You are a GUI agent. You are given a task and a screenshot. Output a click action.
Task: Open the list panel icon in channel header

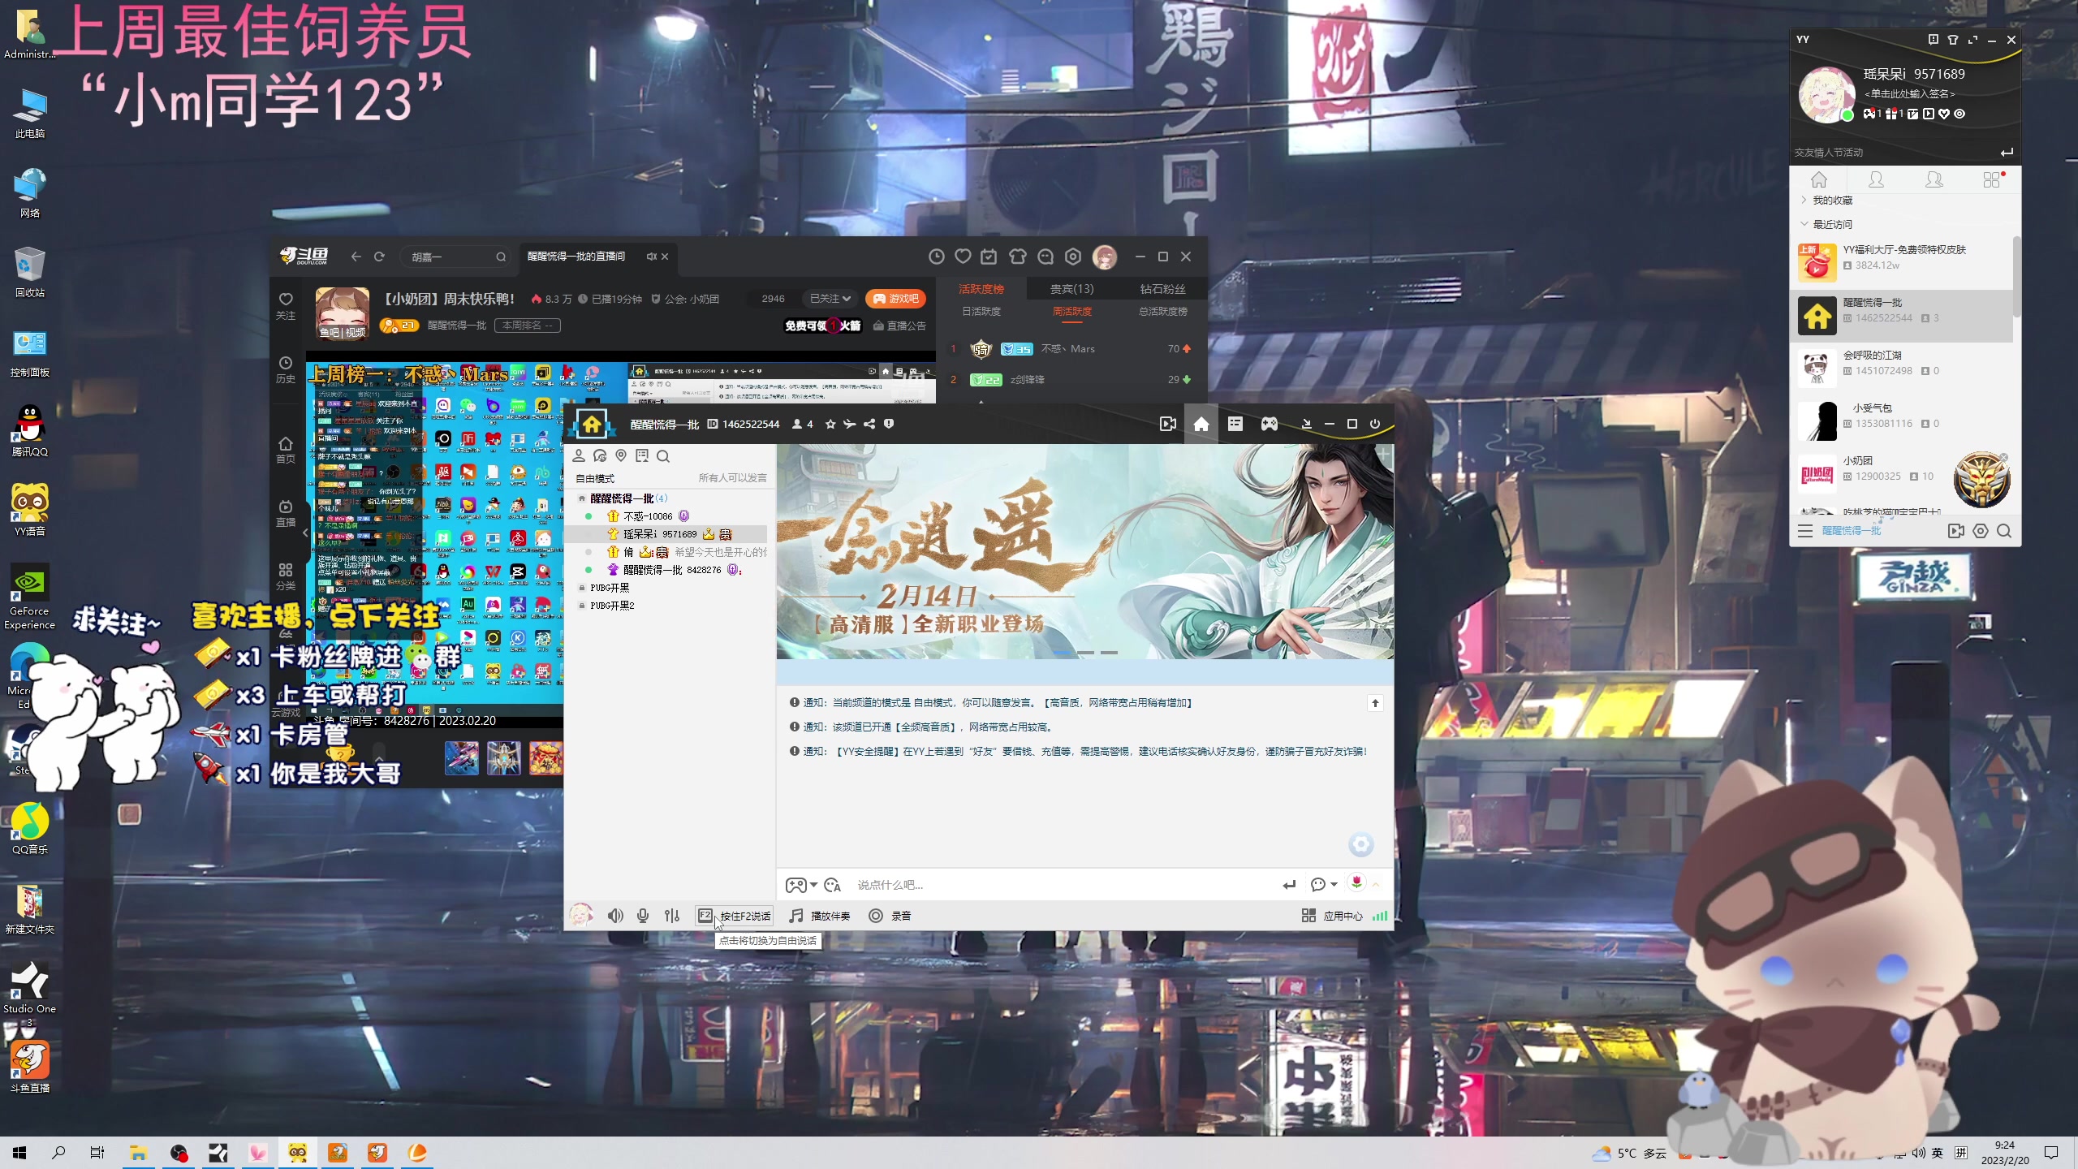(x=1235, y=424)
